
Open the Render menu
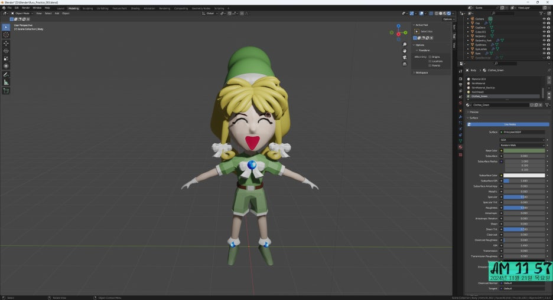coord(26,8)
